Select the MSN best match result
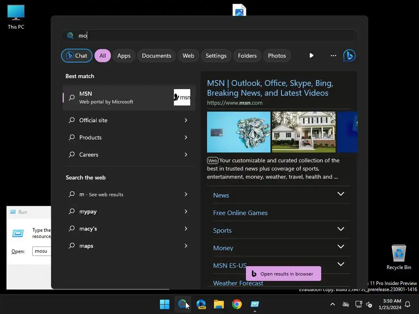 (129, 97)
